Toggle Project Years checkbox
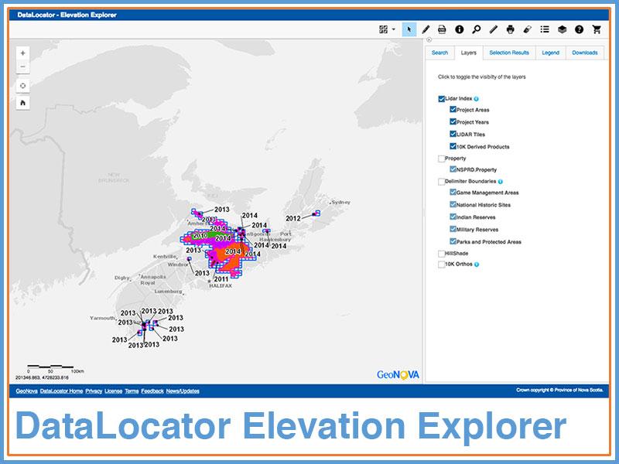The width and height of the screenshot is (619, 464). coord(453,121)
